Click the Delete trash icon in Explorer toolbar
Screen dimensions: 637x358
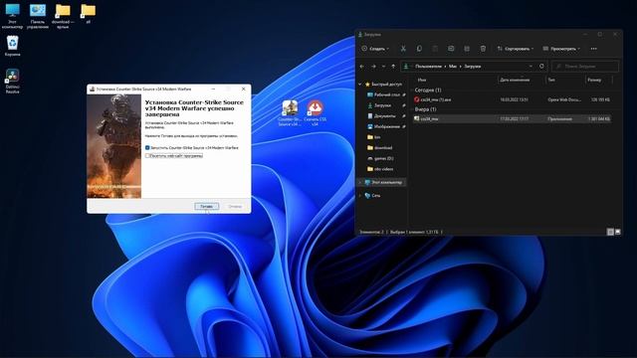tap(483, 49)
